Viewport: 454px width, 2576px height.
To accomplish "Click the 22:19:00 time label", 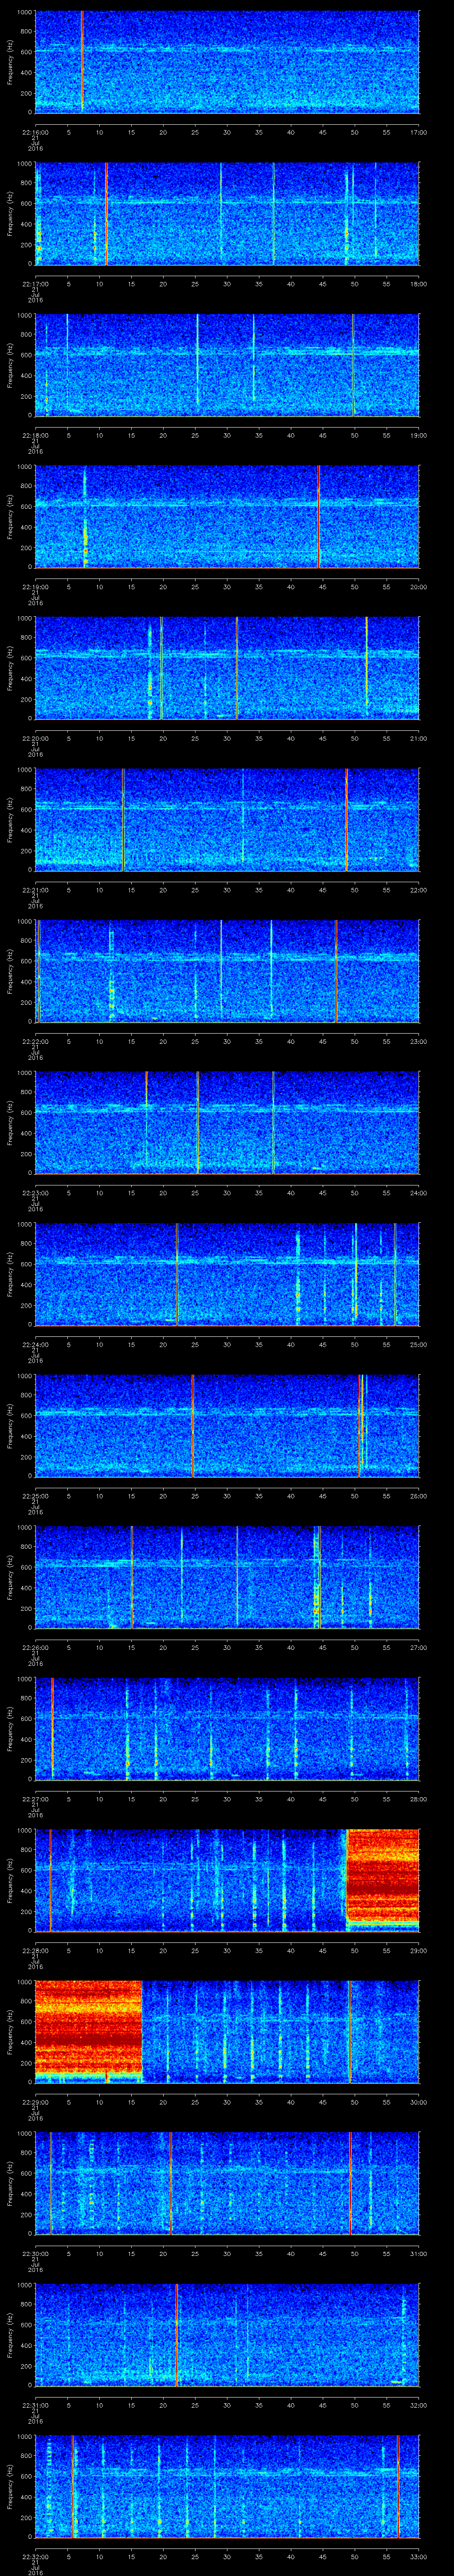I will click(x=35, y=586).
